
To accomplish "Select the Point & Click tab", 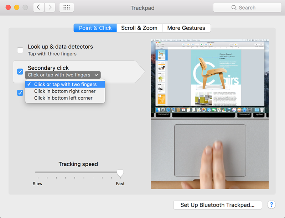I will click(x=95, y=28).
